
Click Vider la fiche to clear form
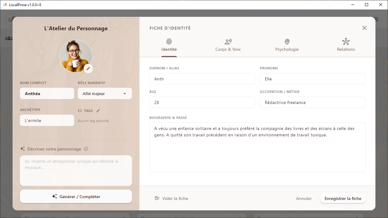tap(171, 198)
